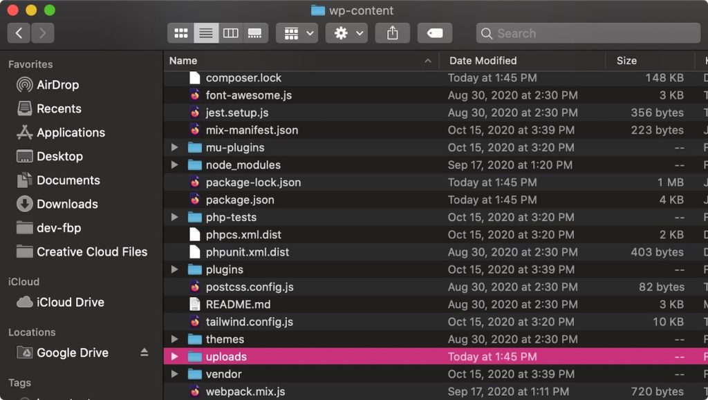The height and width of the screenshot is (400, 708).
Task: Select the phpunit.xml.dist file name
Action: coord(248,252)
